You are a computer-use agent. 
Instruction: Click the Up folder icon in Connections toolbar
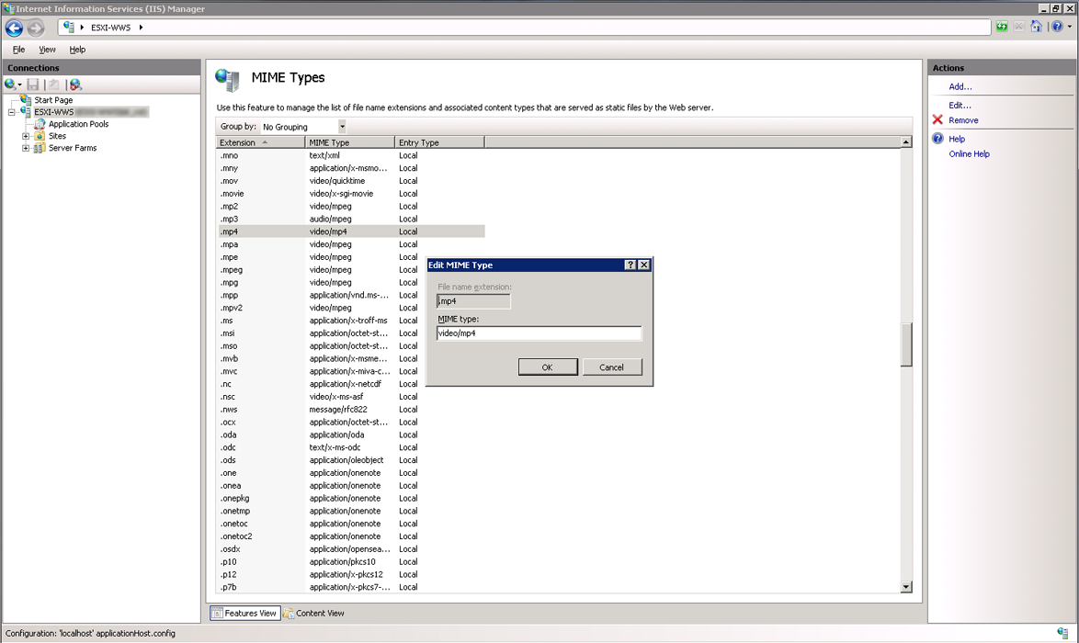coord(53,85)
